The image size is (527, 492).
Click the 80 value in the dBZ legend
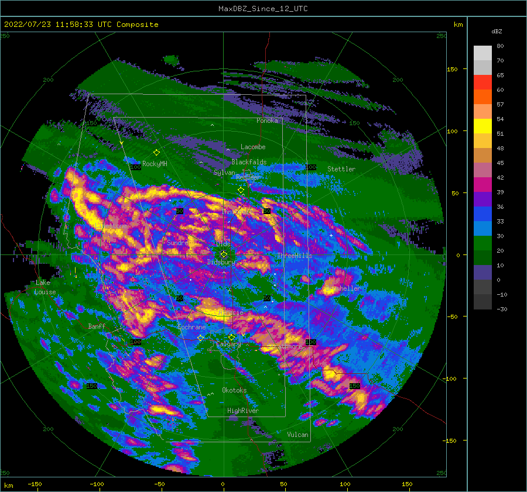[x=500, y=46]
